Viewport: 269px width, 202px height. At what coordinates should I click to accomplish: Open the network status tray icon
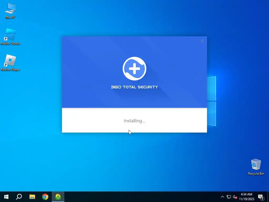pos(229,197)
